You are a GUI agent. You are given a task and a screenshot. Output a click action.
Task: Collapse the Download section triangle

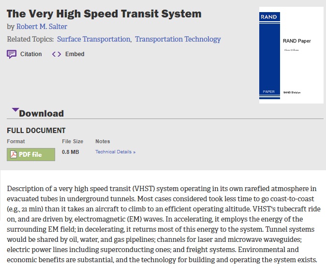click(x=15, y=109)
